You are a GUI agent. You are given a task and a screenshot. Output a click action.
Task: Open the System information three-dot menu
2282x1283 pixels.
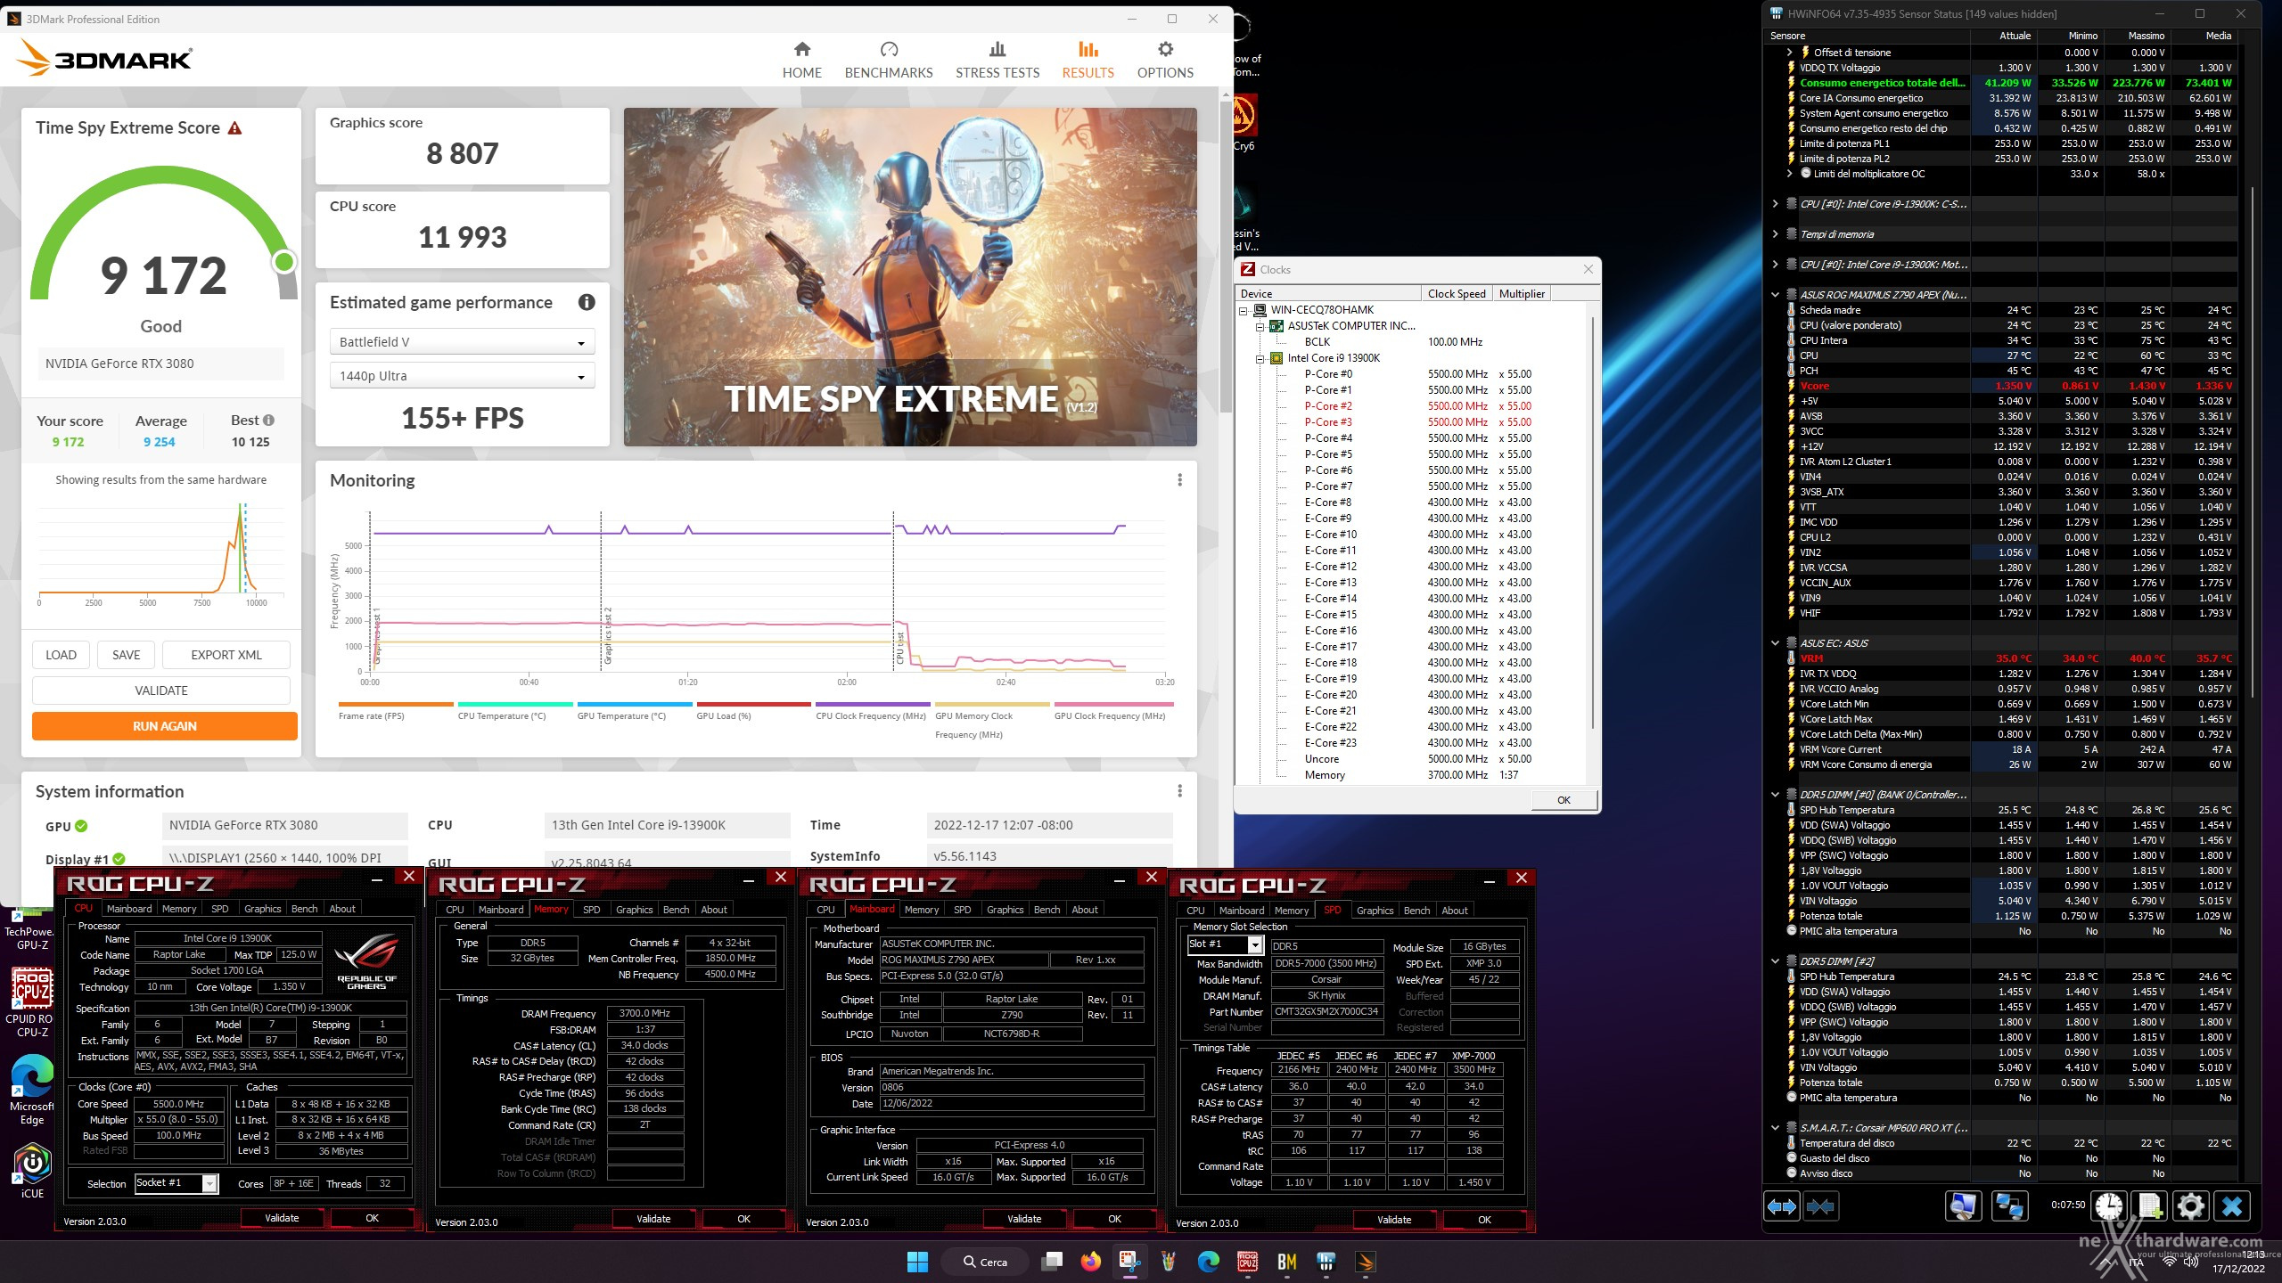coord(1179,791)
